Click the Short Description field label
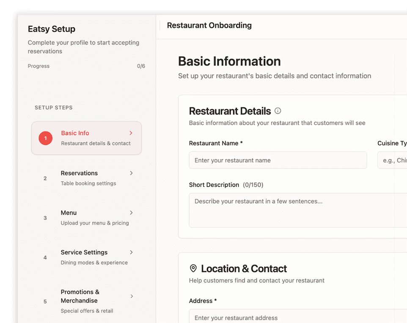This screenshot has height=323, width=407. (x=214, y=185)
